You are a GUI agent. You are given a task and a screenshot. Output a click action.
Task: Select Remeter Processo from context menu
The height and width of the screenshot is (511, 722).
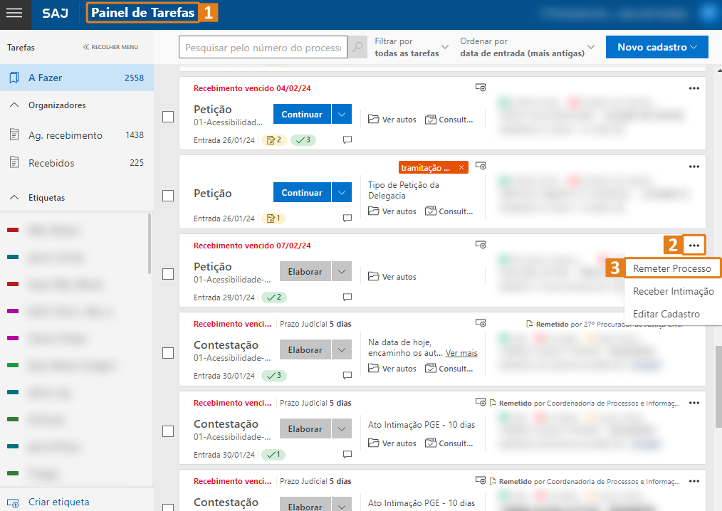[x=671, y=268]
